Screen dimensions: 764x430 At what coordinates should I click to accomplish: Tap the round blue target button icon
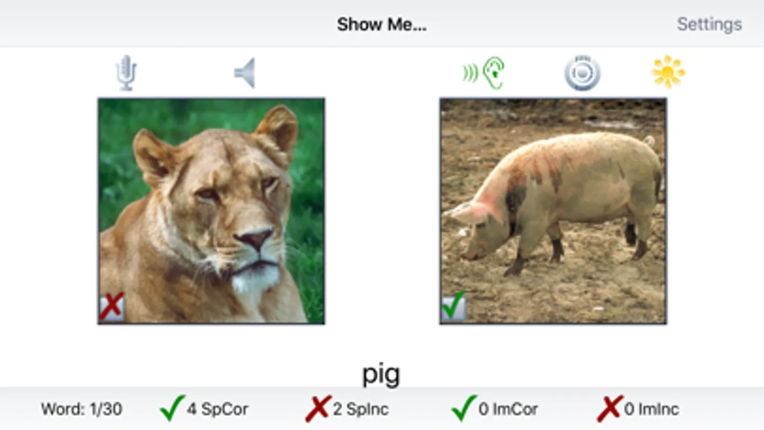coord(582,73)
